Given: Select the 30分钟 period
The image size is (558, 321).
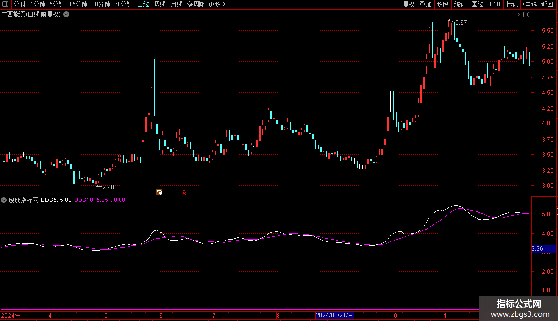Looking at the screenshot, I should pos(100,4).
